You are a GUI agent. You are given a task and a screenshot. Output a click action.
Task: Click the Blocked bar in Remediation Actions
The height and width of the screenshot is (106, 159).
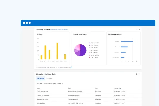(x=127, y=41)
